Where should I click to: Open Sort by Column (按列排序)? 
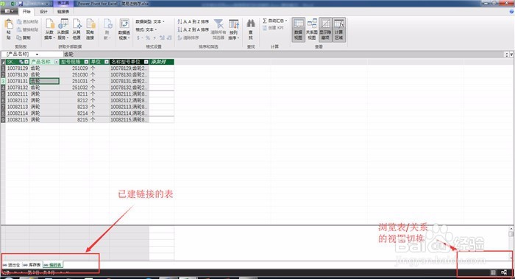(233, 29)
